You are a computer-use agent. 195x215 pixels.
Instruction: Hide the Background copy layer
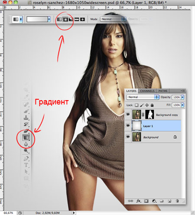tap(128, 114)
